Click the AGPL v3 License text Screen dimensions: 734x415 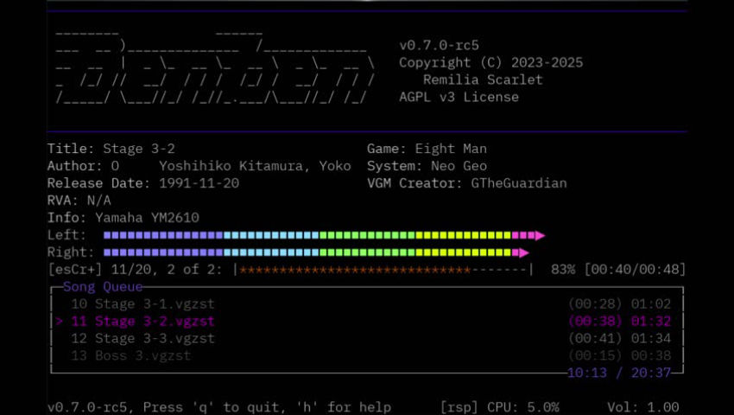[459, 97]
